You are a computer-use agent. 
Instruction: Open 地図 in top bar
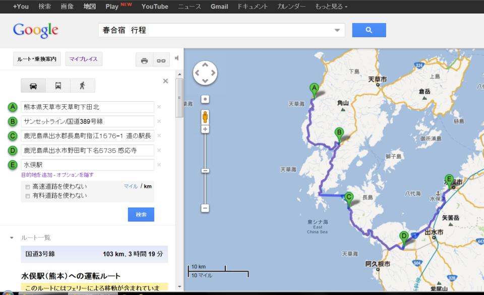90,7
